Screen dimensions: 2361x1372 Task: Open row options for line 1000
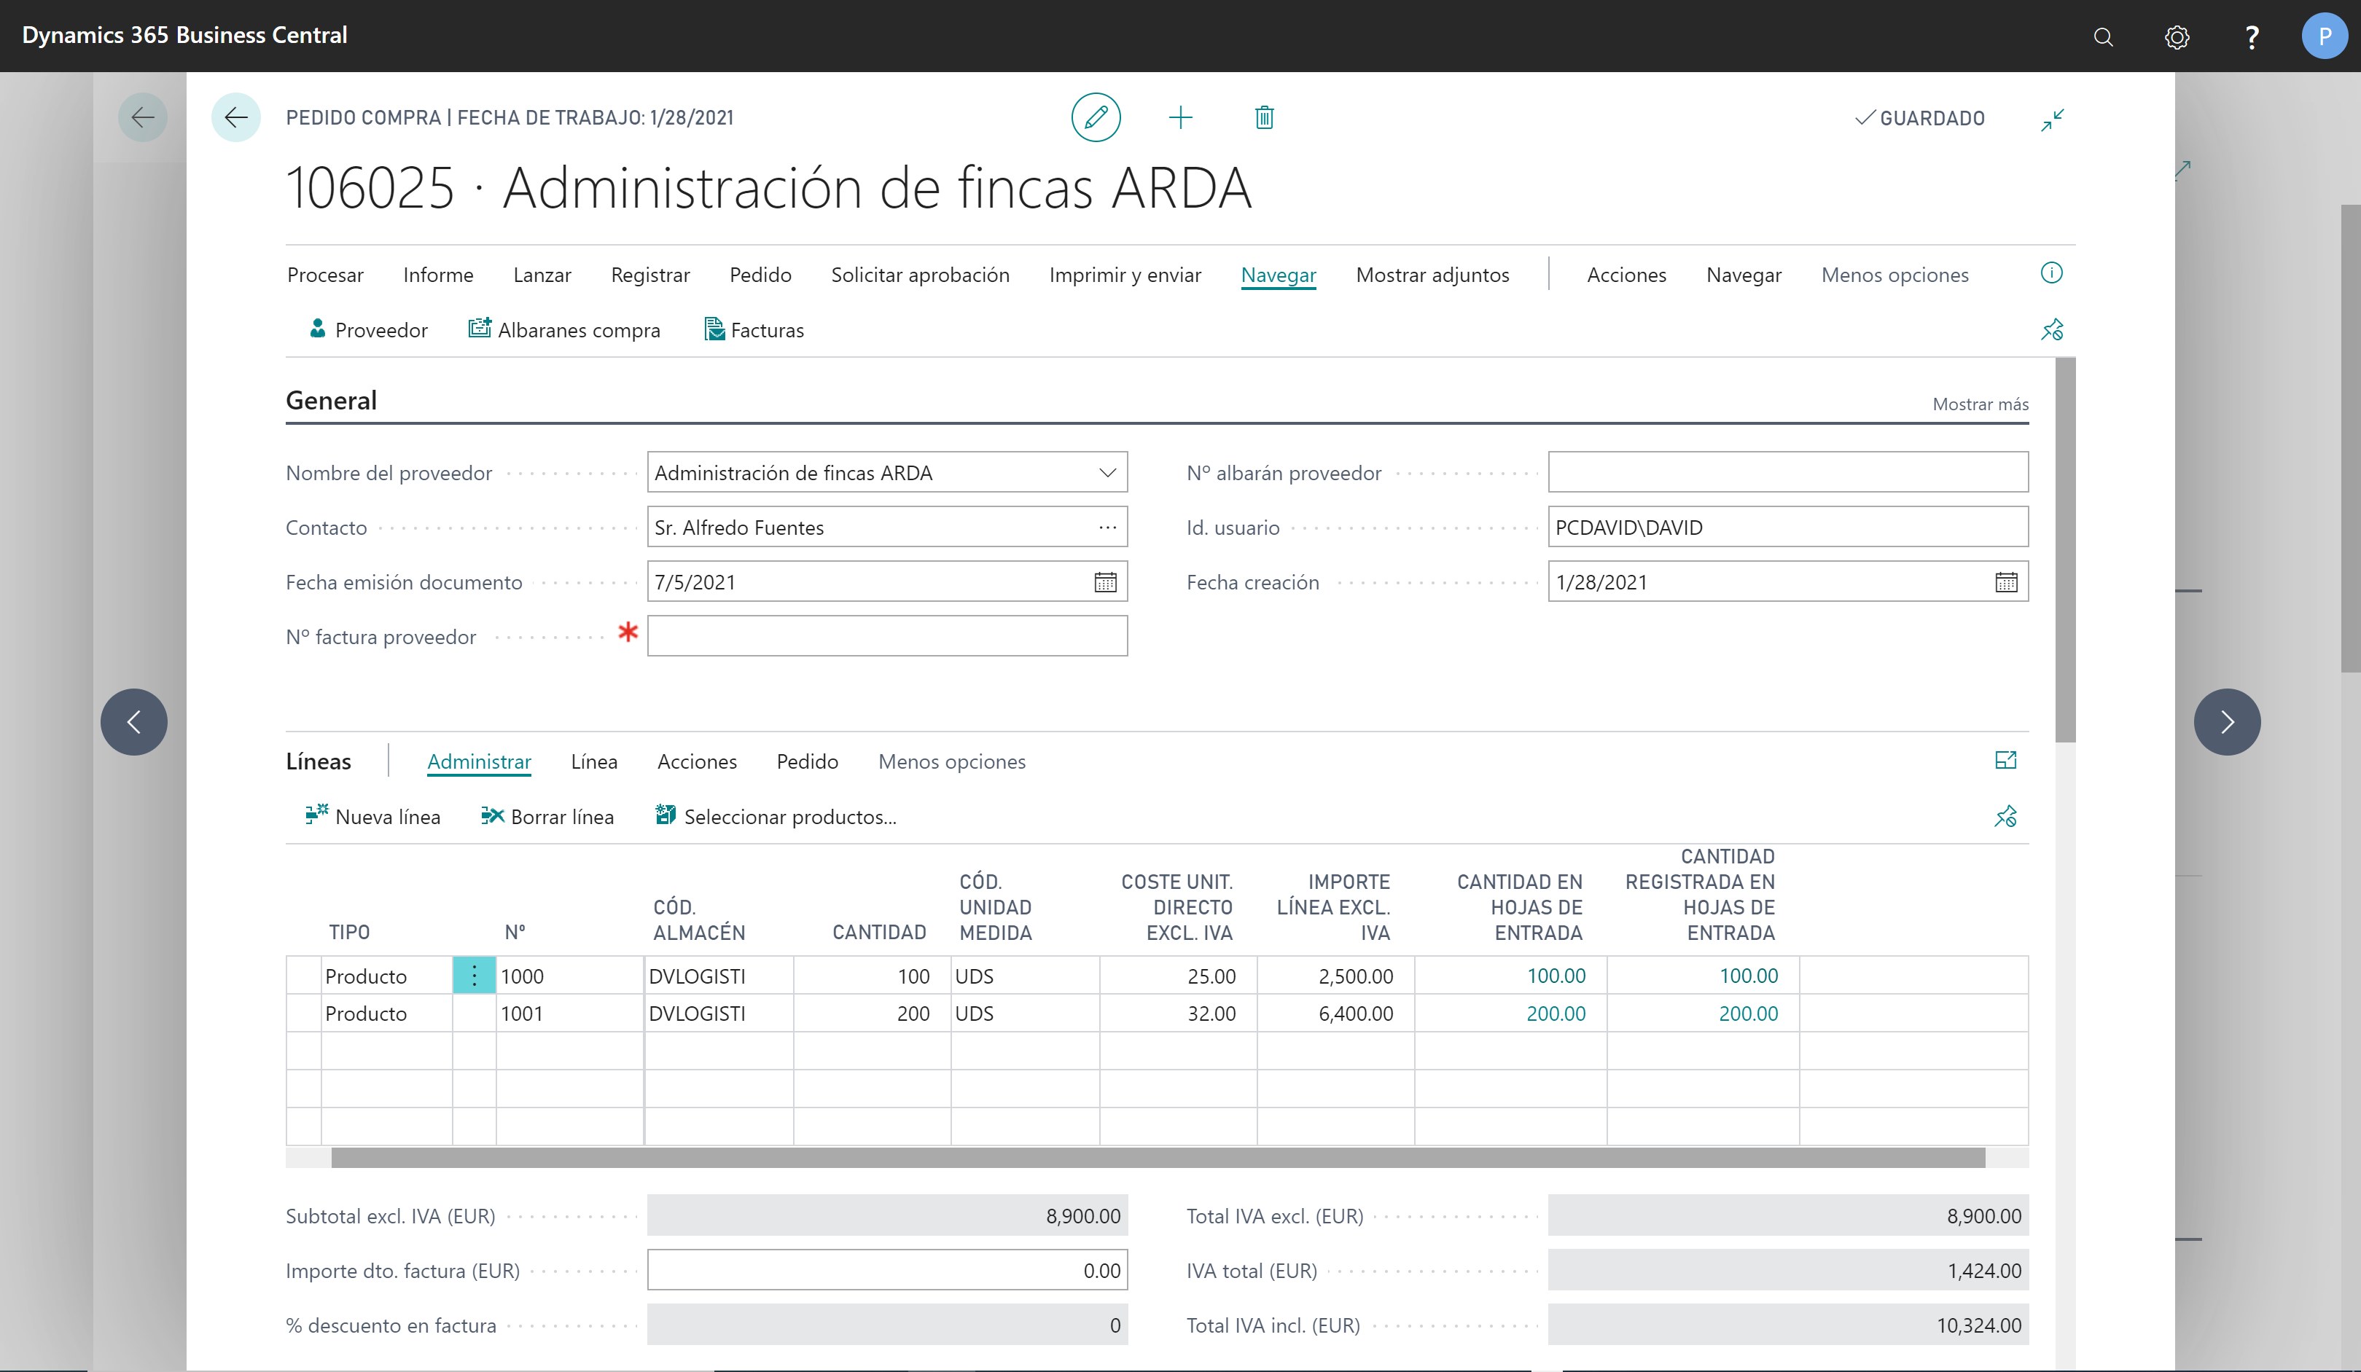(x=474, y=976)
